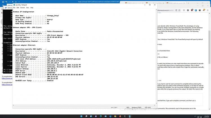Open Notepad View menu

click(x=28, y=8)
